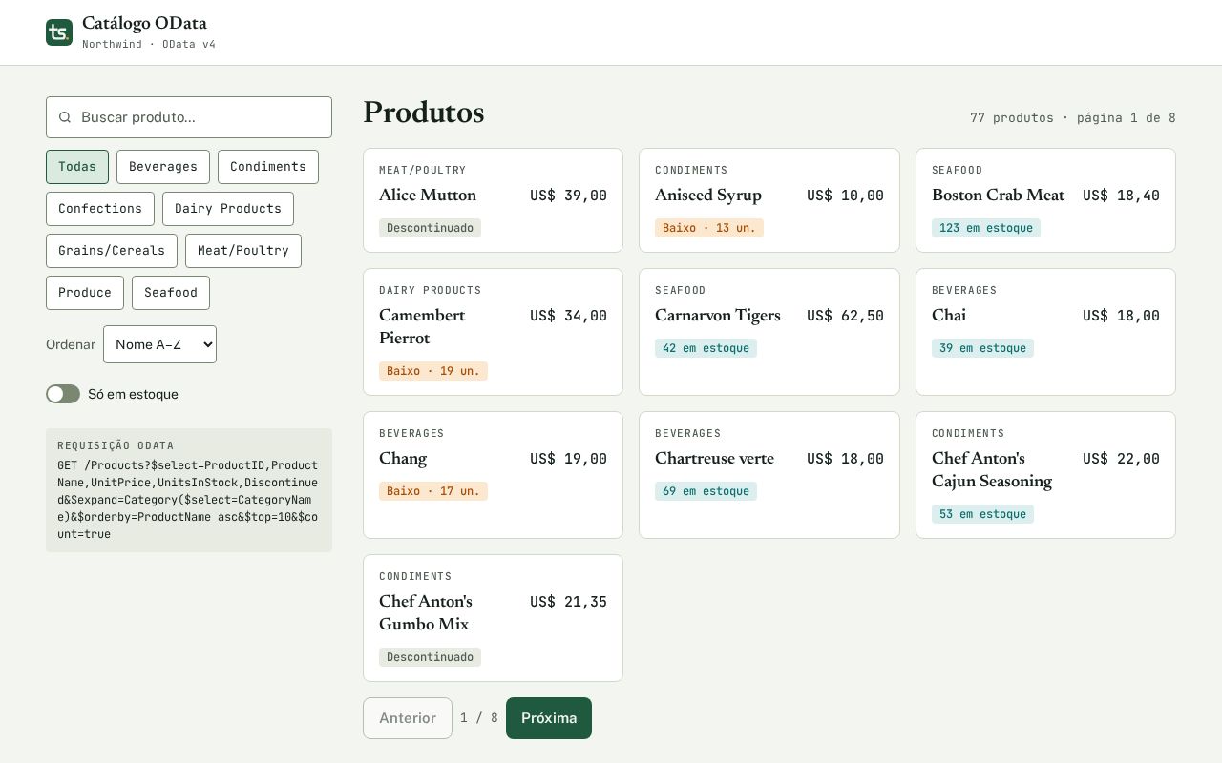Choose the Produce filter chip

85,293
